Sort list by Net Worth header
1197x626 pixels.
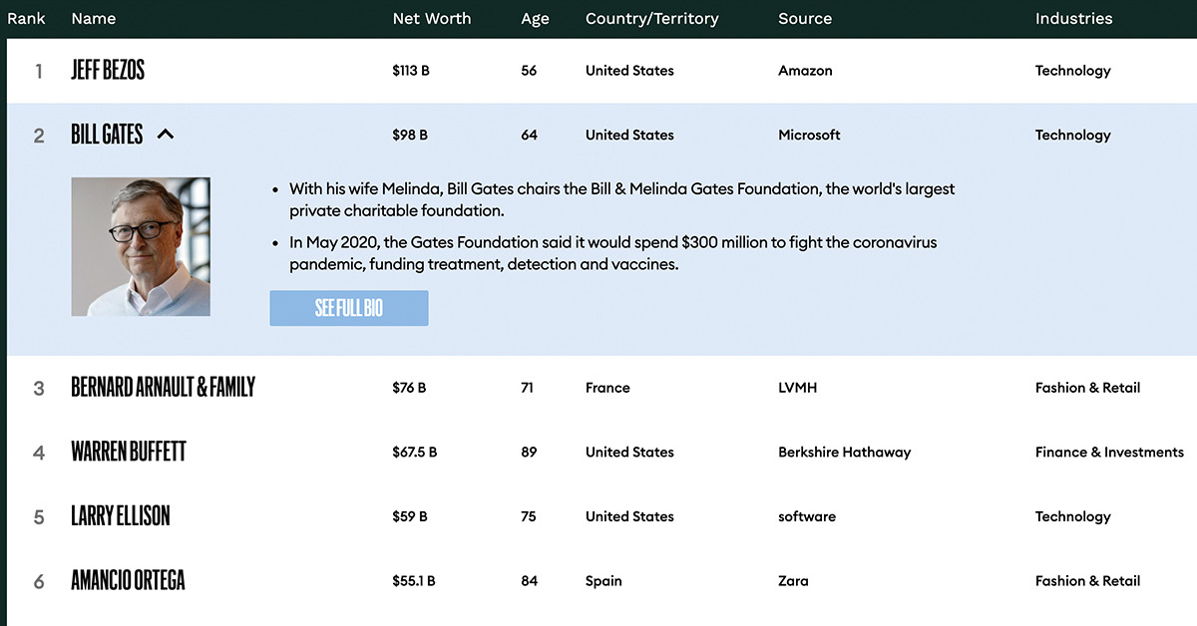(x=432, y=18)
